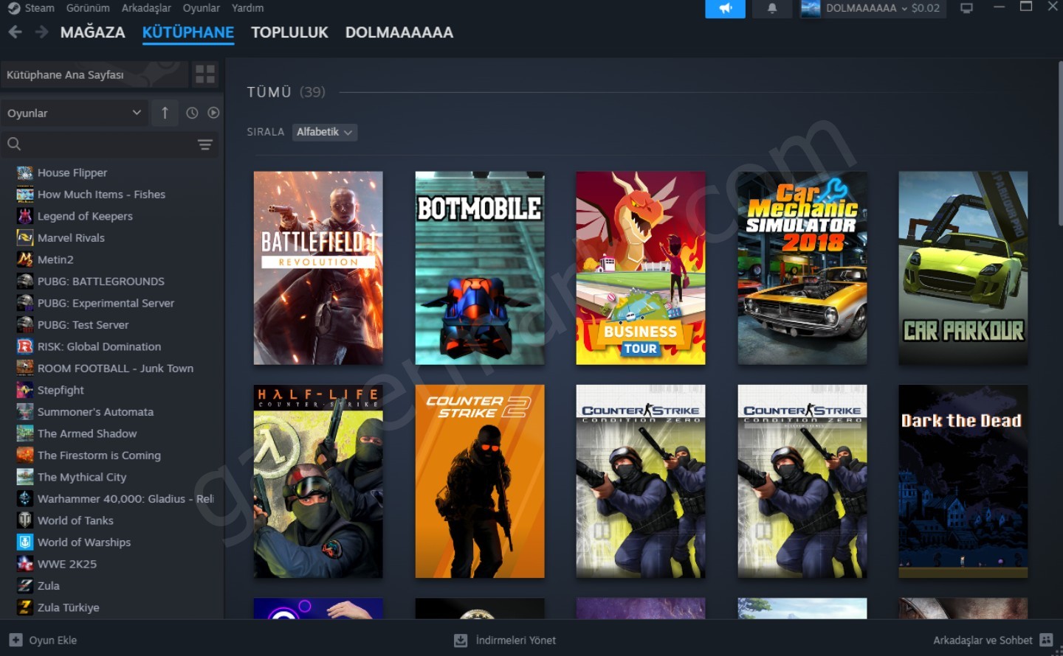
Task: Click the House Flipper game icon
Action: [25, 172]
